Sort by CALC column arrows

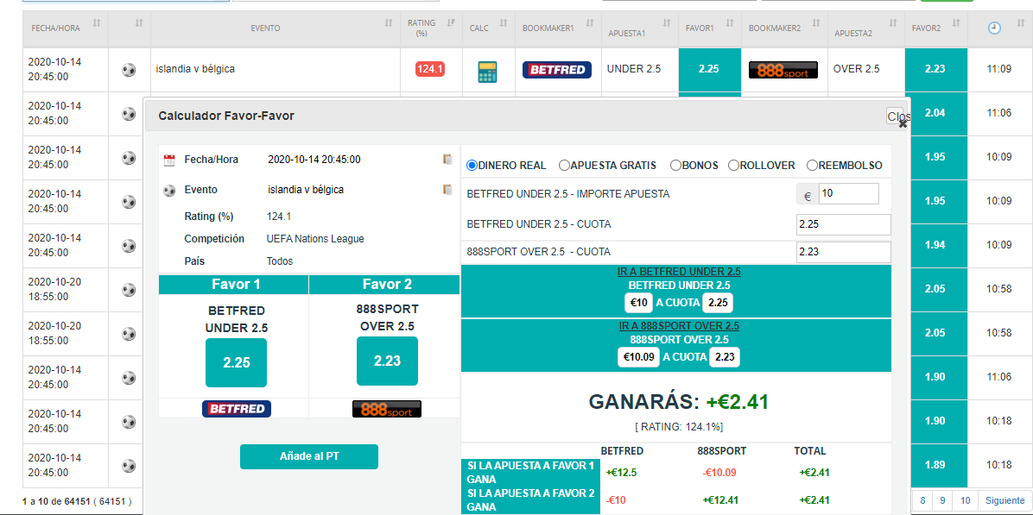(x=504, y=23)
